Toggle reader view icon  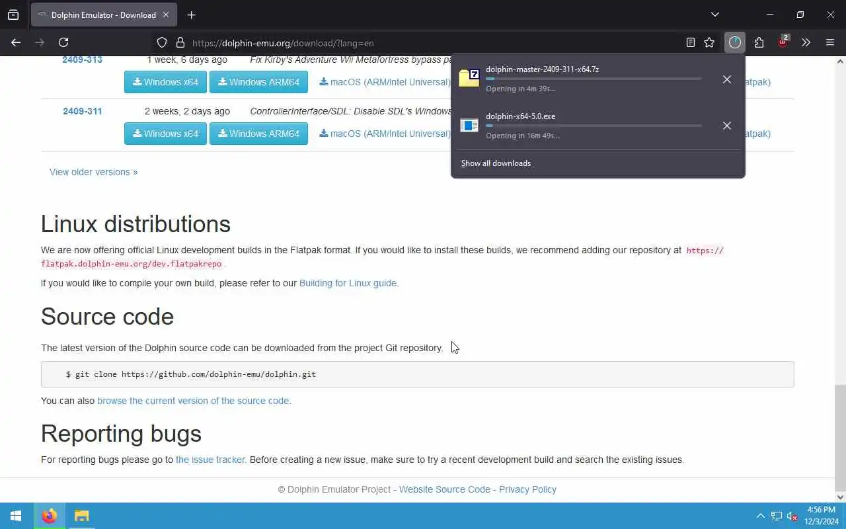pyautogui.click(x=691, y=42)
